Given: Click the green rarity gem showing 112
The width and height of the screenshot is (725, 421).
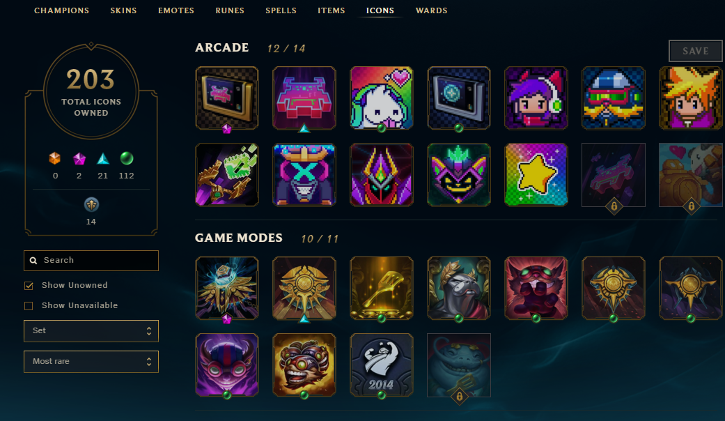Looking at the screenshot, I should 127,159.
